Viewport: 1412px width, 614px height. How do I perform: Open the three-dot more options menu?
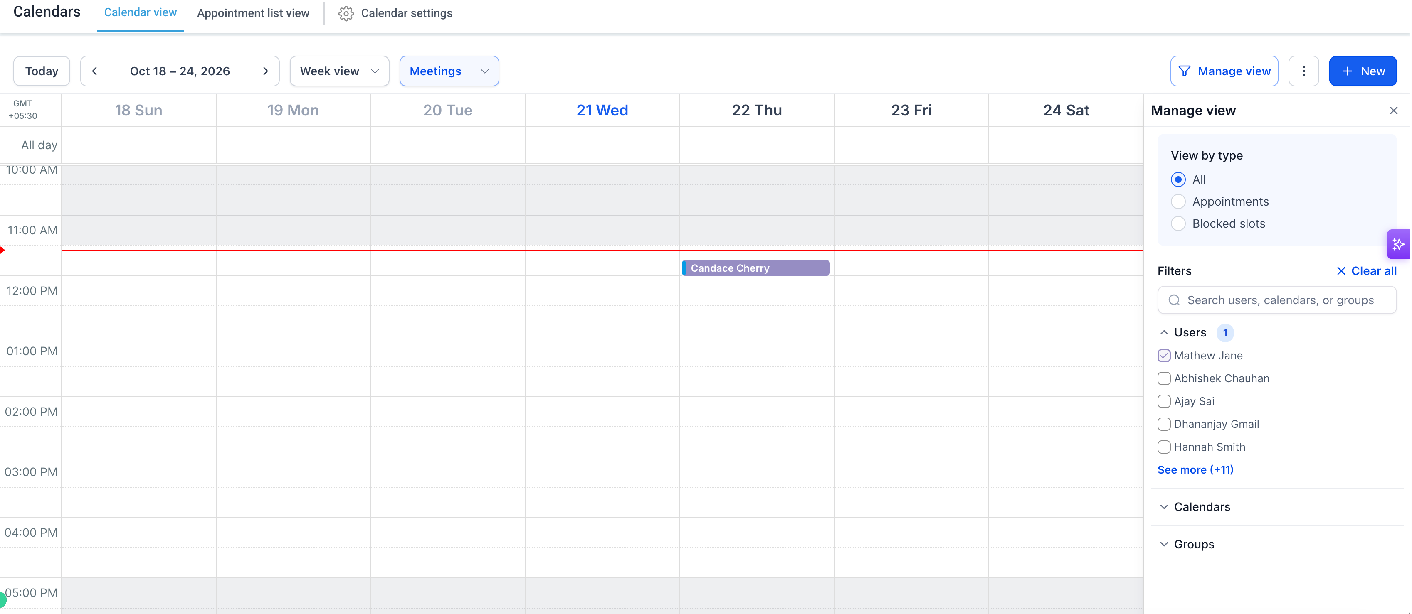pos(1303,71)
